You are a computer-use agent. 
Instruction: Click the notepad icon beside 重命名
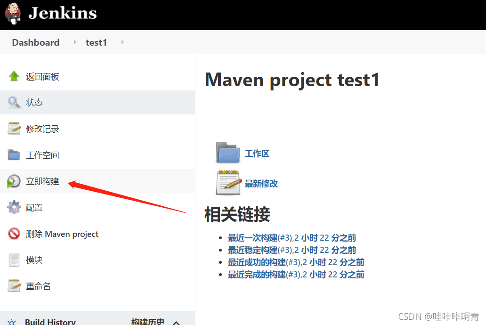[14, 285]
